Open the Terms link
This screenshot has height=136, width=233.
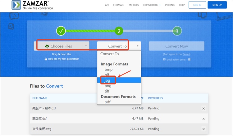[x=186, y=54]
